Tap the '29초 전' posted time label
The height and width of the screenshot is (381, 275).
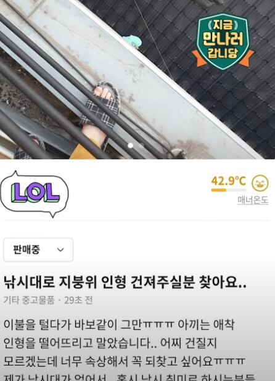[78, 300]
